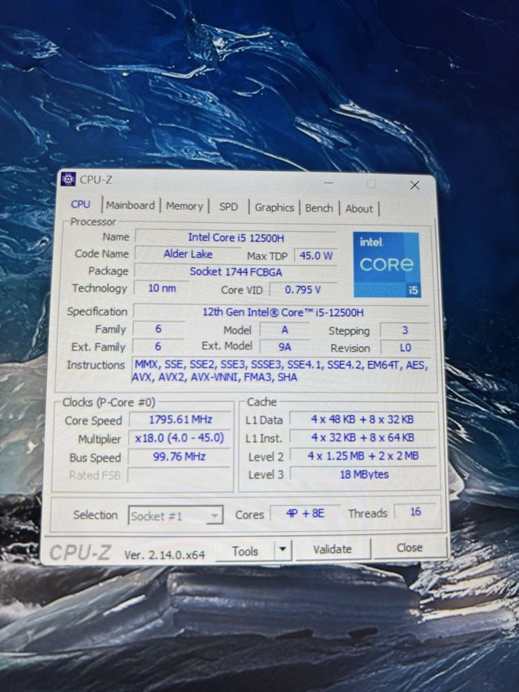
Task: Click the Intel Core i5 logo badge
Action: tap(386, 264)
